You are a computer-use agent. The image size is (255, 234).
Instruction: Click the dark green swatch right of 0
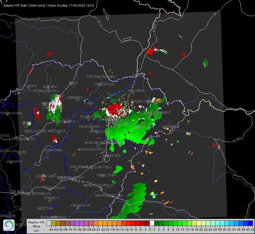click(157, 223)
